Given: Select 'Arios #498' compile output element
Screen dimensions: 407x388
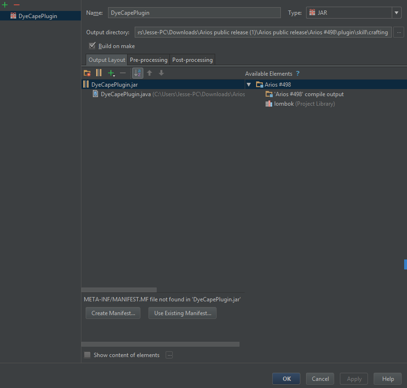Looking at the screenshot, I should pyautogui.click(x=309, y=94).
